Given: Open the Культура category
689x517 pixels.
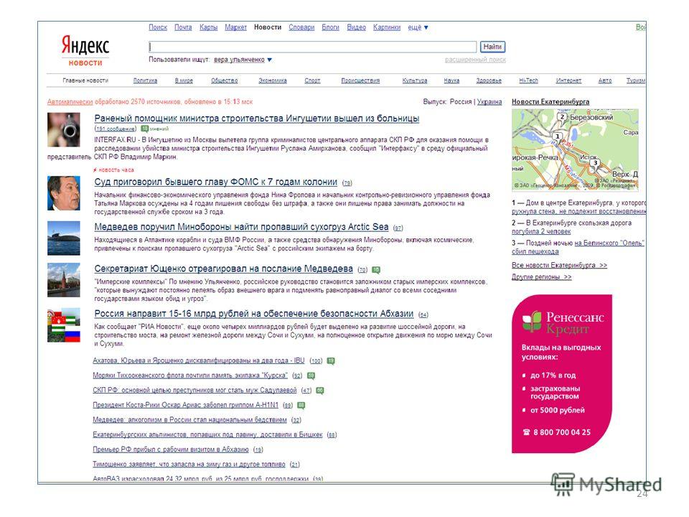Looking at the screenshot, I should (x=415, y=80).
